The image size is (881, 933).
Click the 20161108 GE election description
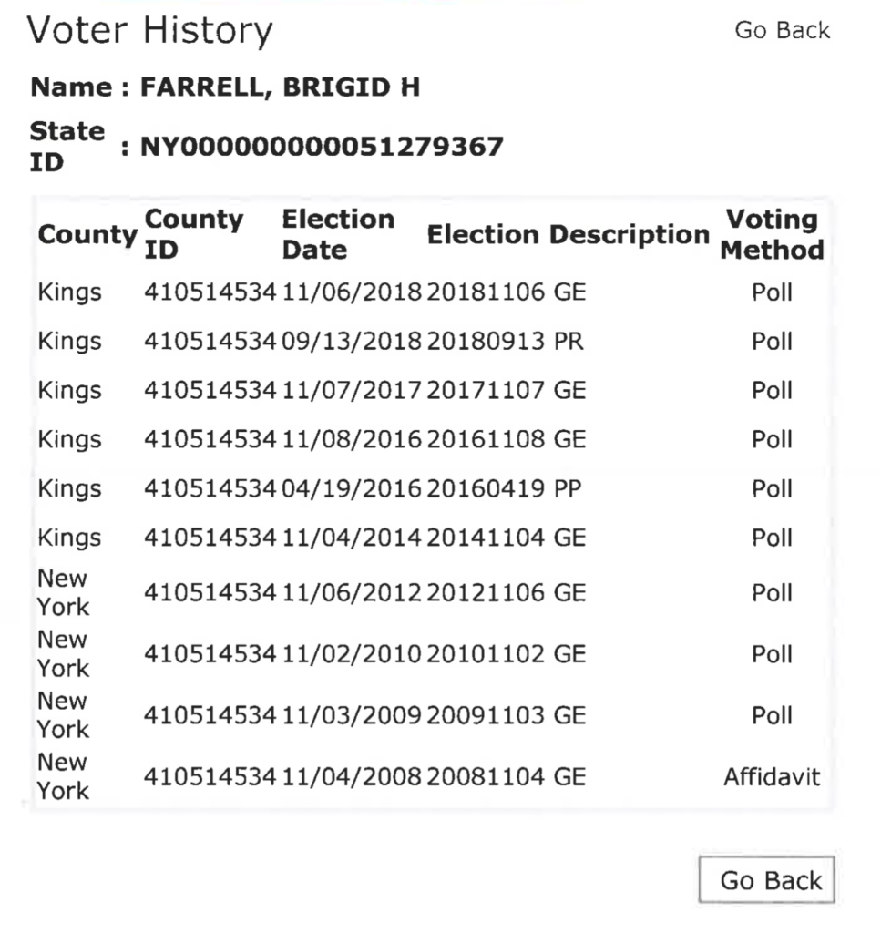[x=506, y=440]
